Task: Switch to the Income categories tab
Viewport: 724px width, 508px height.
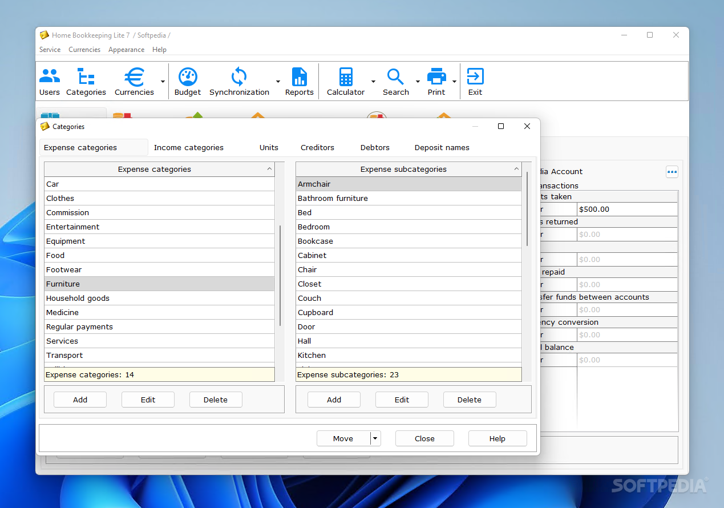Action: point(189,147)
